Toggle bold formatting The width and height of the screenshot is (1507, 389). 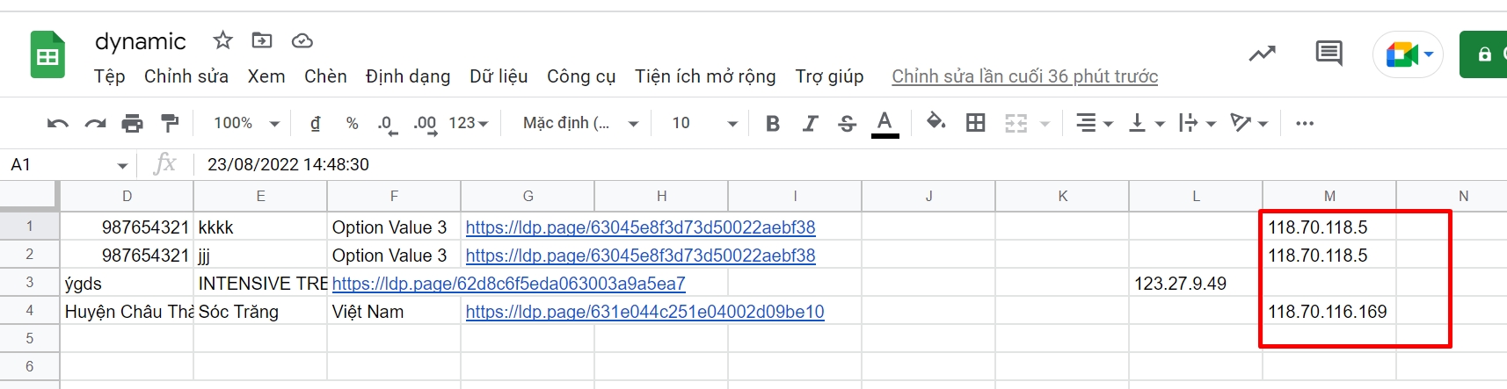pos(773,124)
